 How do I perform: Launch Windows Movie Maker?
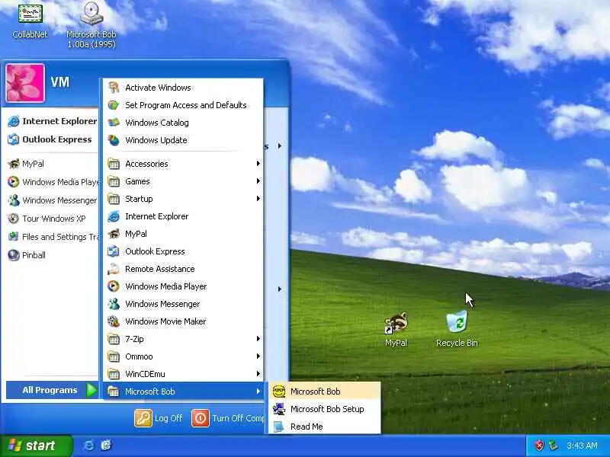183,321
